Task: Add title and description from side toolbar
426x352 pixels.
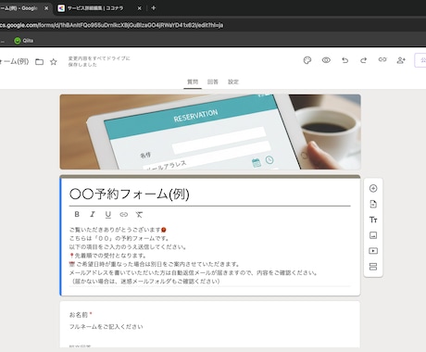Action: (373, 220)
